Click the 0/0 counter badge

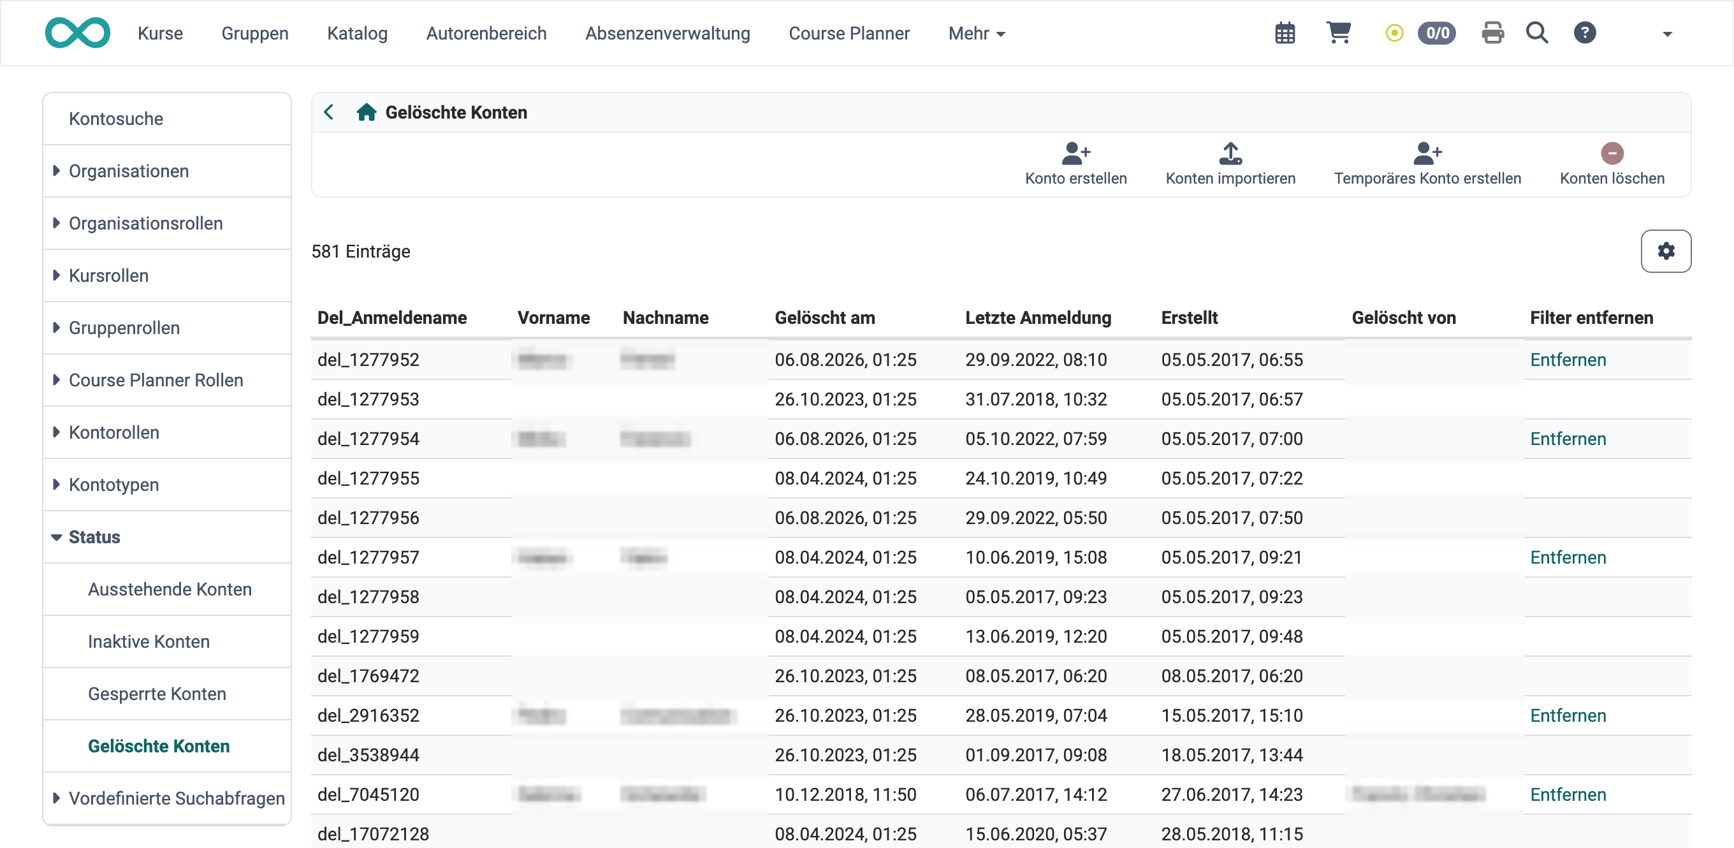pos(1437,33)
